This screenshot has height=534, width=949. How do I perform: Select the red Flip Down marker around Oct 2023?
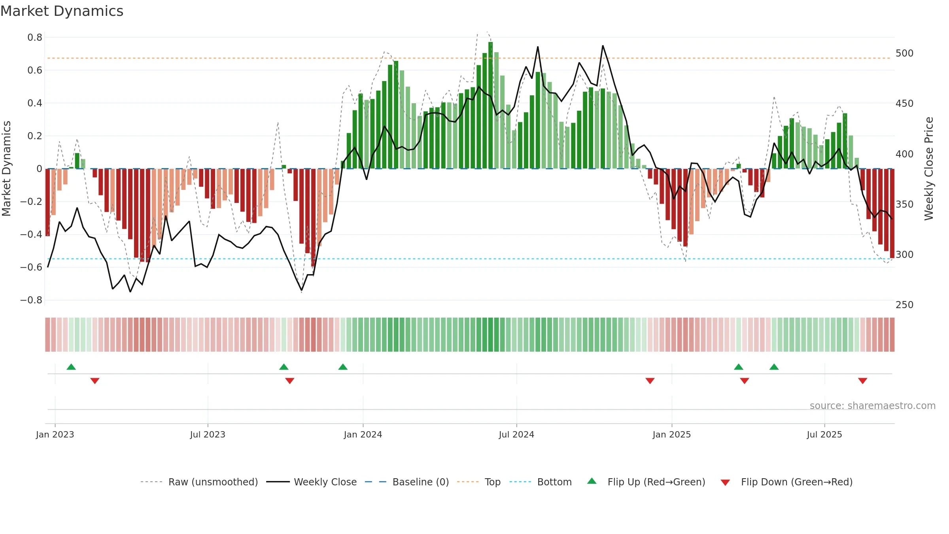290,381
